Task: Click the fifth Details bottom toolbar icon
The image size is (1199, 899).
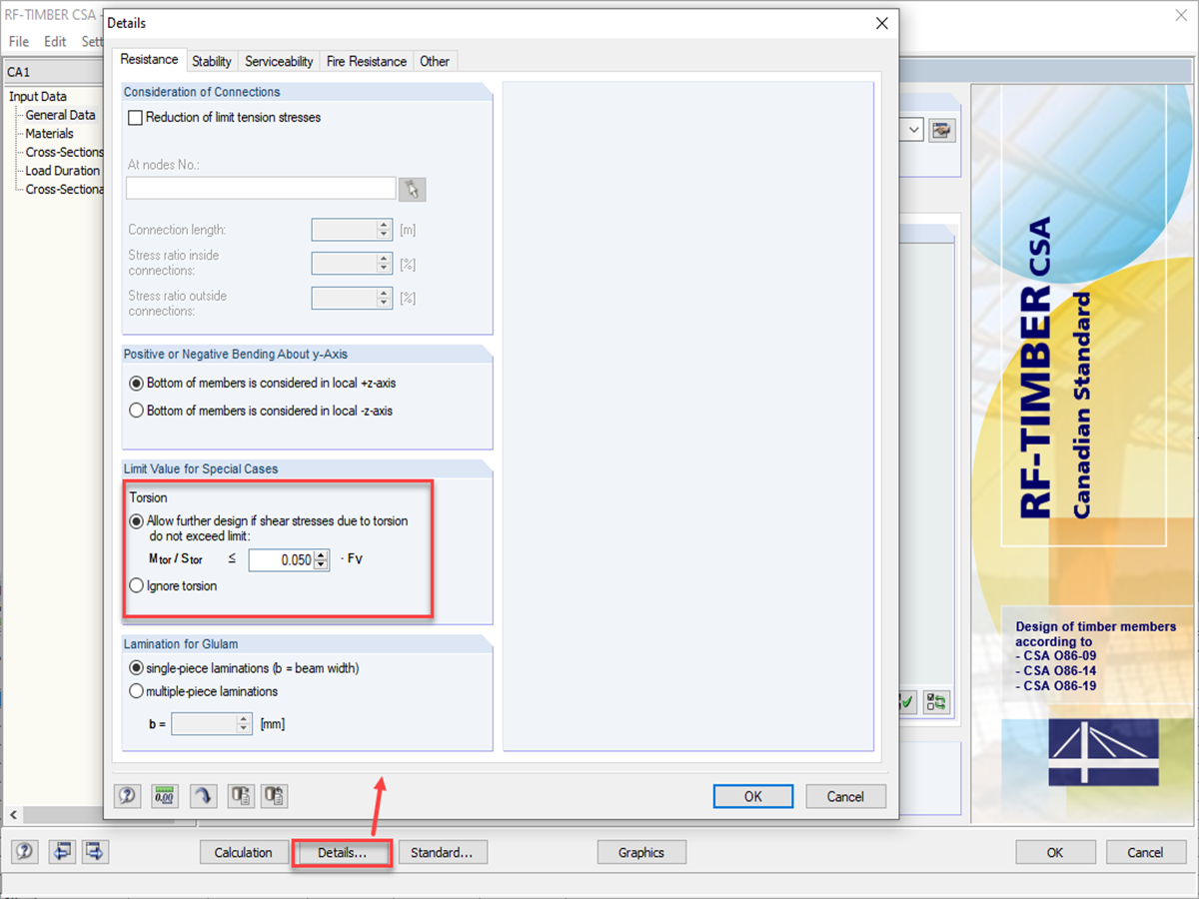Action: [x=275, y=796]
